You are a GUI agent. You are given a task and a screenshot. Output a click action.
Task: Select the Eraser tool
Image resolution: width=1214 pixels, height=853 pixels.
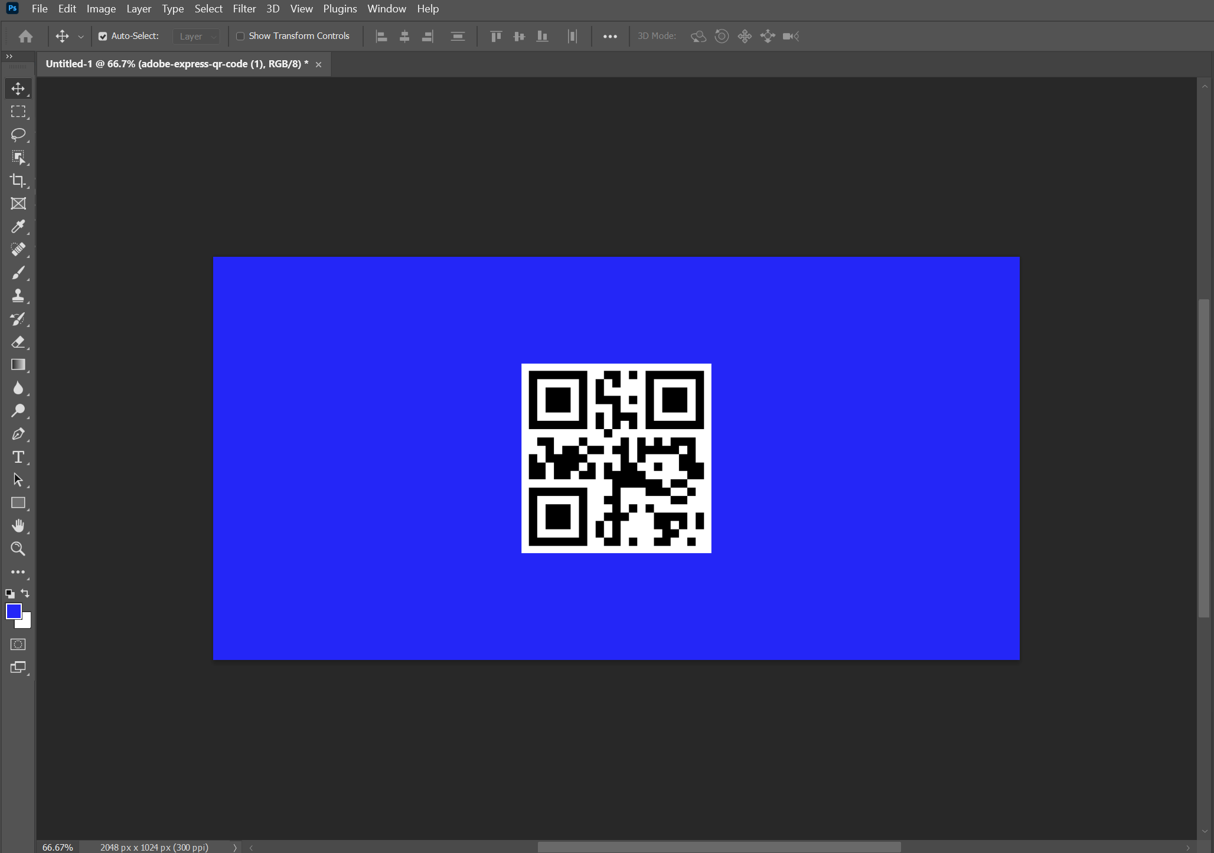tap(18, 342)
